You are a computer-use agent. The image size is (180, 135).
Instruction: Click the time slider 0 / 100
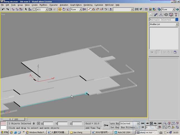click(14, 119)
